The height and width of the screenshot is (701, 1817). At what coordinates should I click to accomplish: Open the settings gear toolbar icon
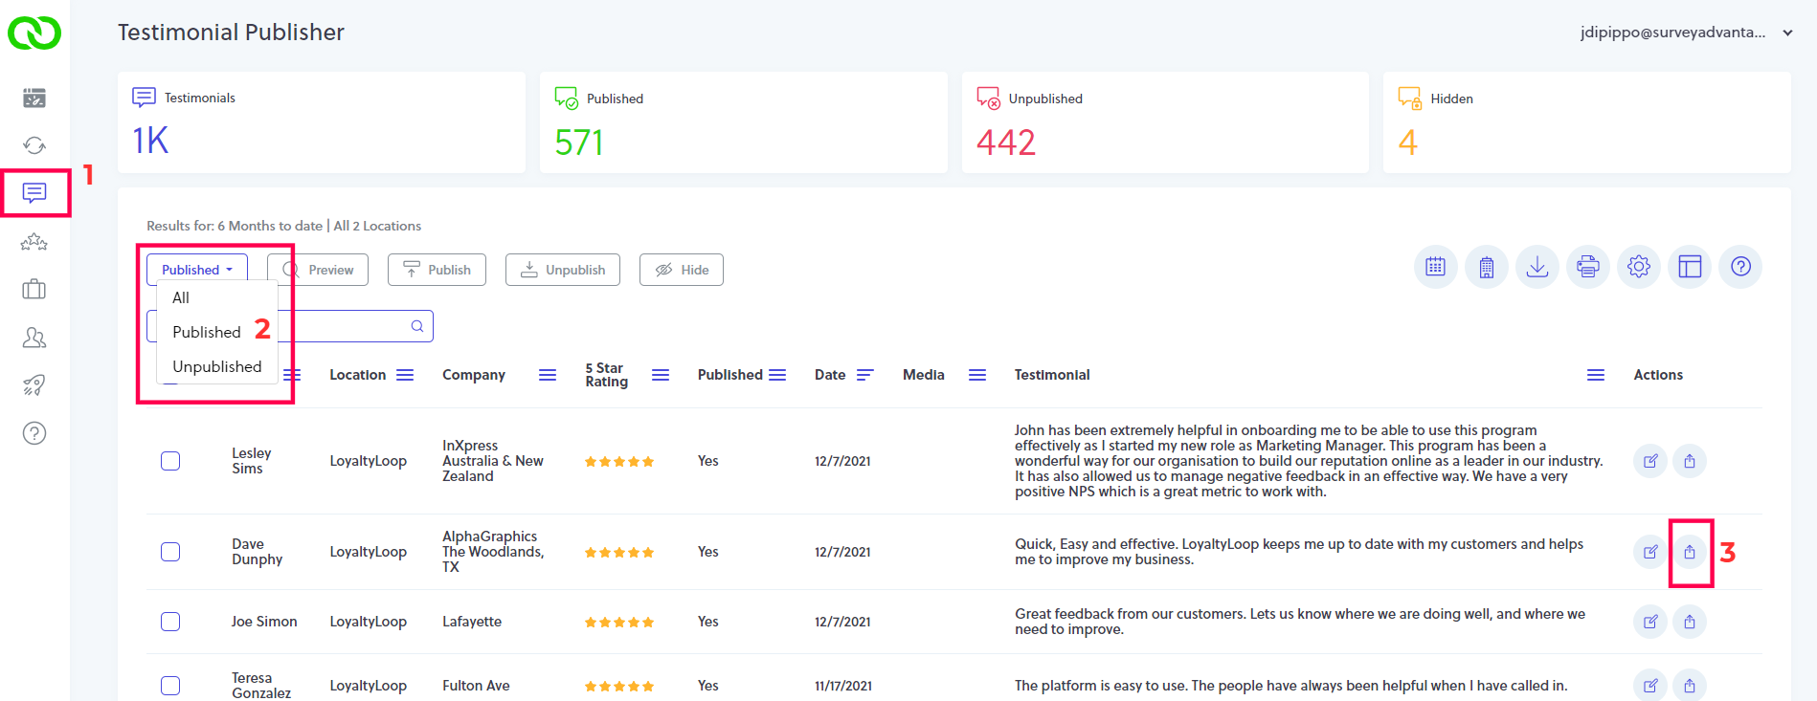[x=1639, y=267]
